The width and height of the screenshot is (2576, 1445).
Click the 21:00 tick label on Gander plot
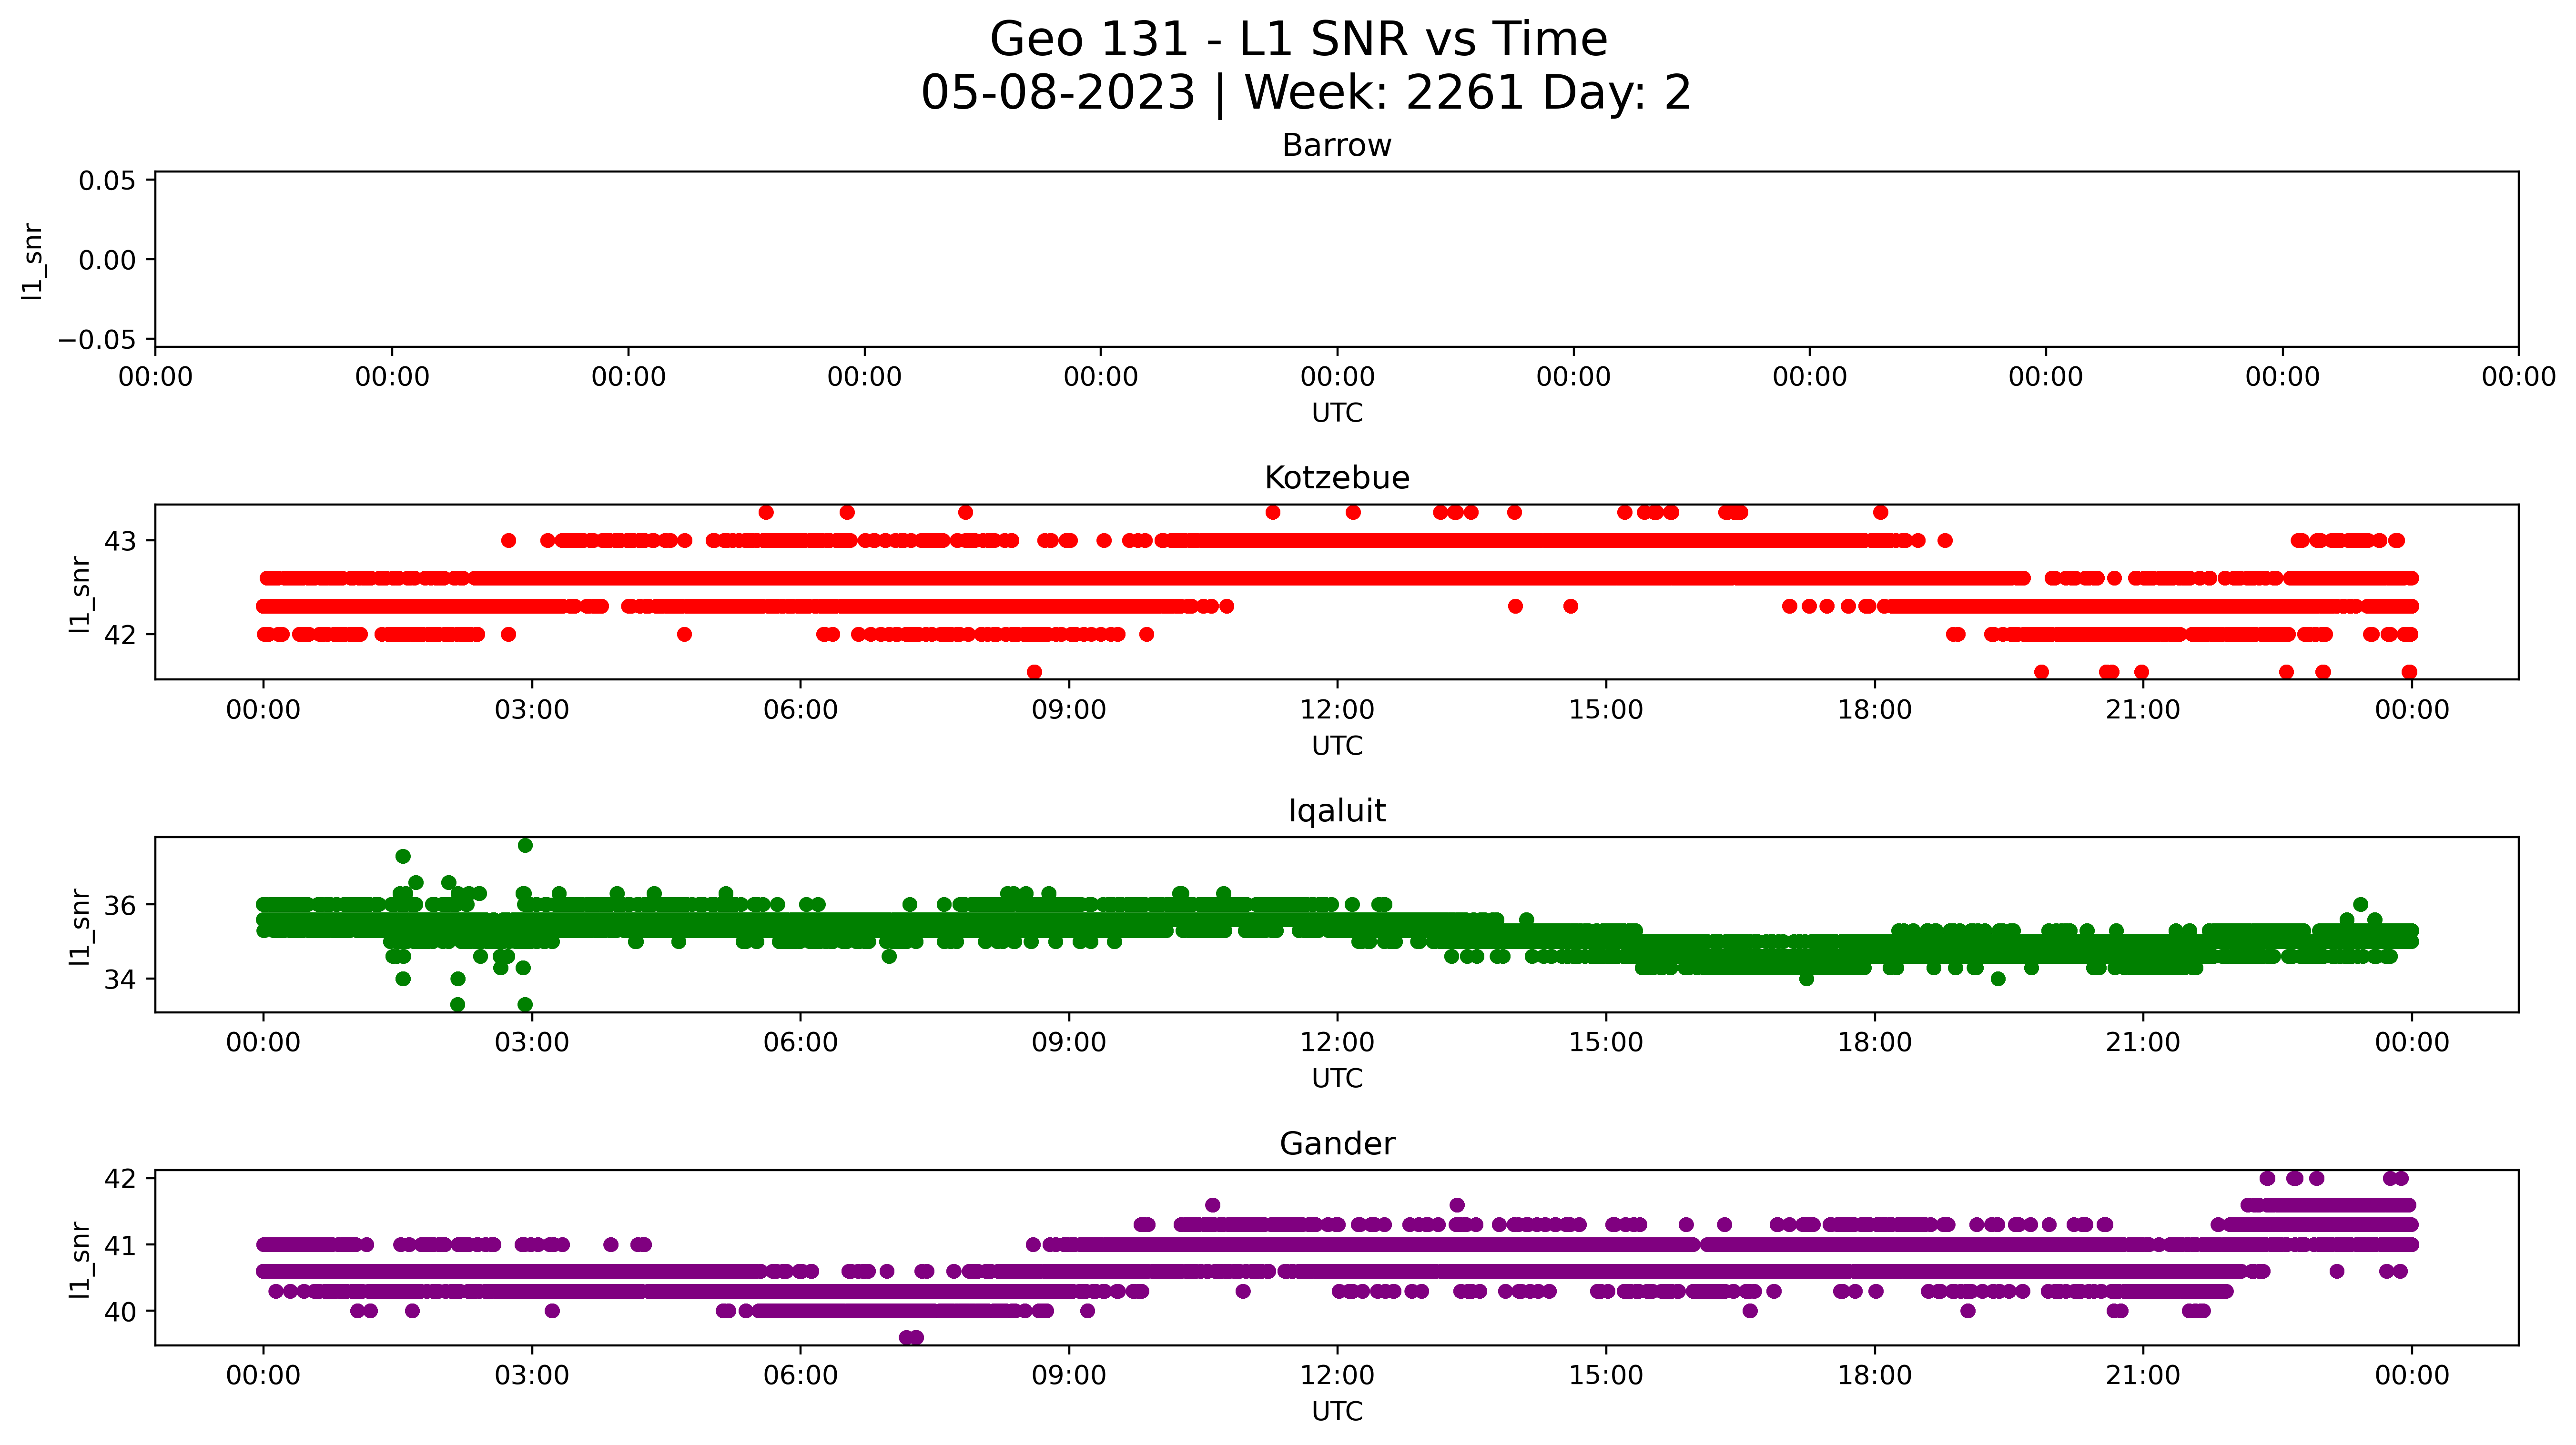(x=2143, y=1376)
